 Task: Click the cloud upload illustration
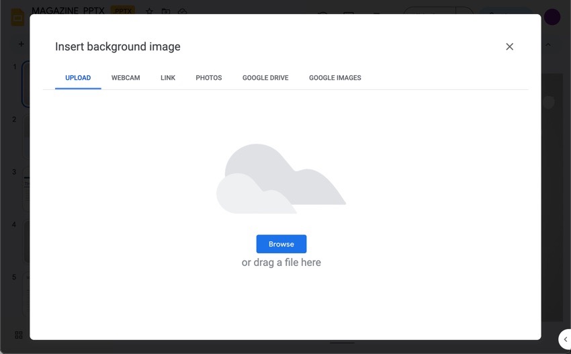[281, 179]
